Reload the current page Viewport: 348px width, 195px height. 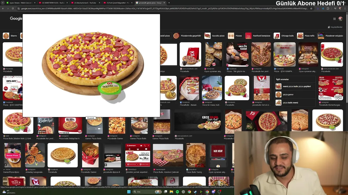click(x=13, y=8)
